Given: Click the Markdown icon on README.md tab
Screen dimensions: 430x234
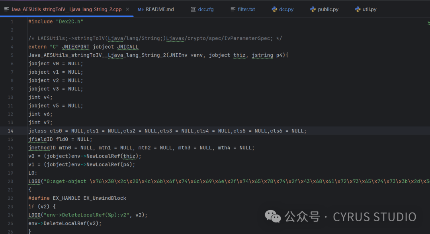Looking at the screenshot, I should click(x=141, y=9).
